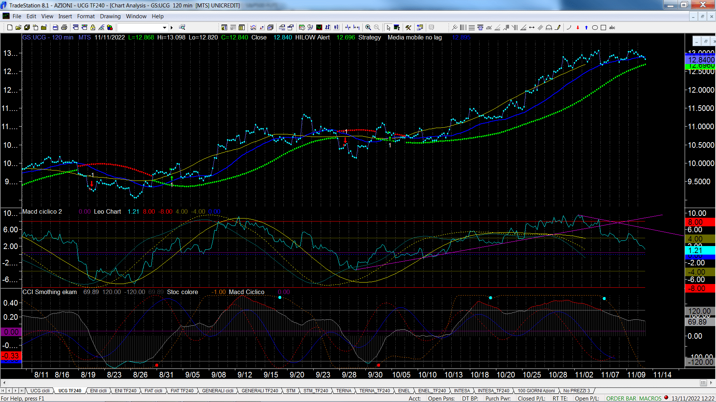Switch to the UCG cicli tab
The image size is (716, 402).
pyautogui.click(x=40, y=391)
